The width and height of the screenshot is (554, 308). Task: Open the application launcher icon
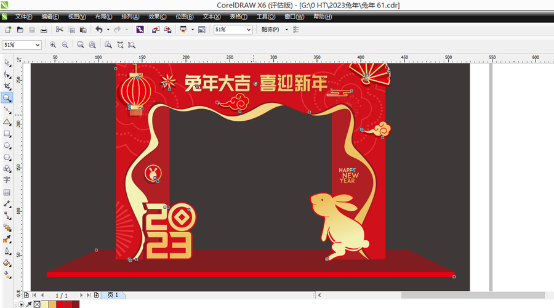pos(183,30)
